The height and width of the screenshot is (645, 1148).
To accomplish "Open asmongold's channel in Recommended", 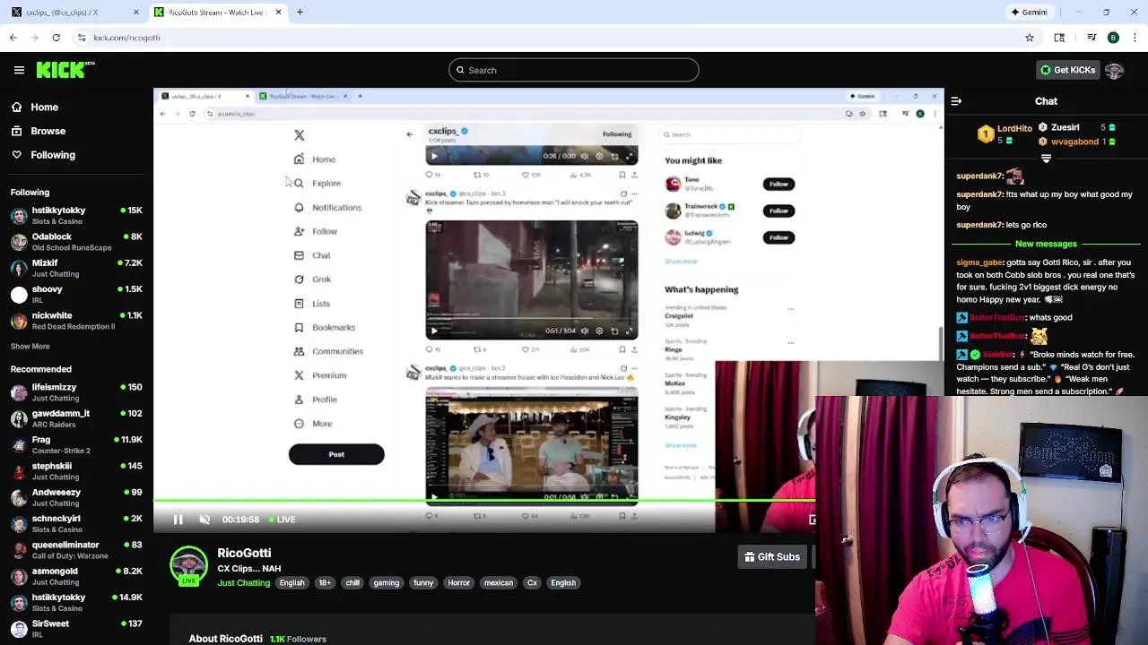I will tap(76, 576).
